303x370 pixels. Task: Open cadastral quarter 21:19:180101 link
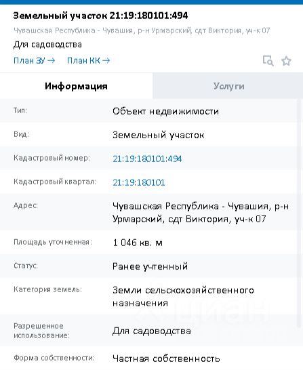pos(139,182)
